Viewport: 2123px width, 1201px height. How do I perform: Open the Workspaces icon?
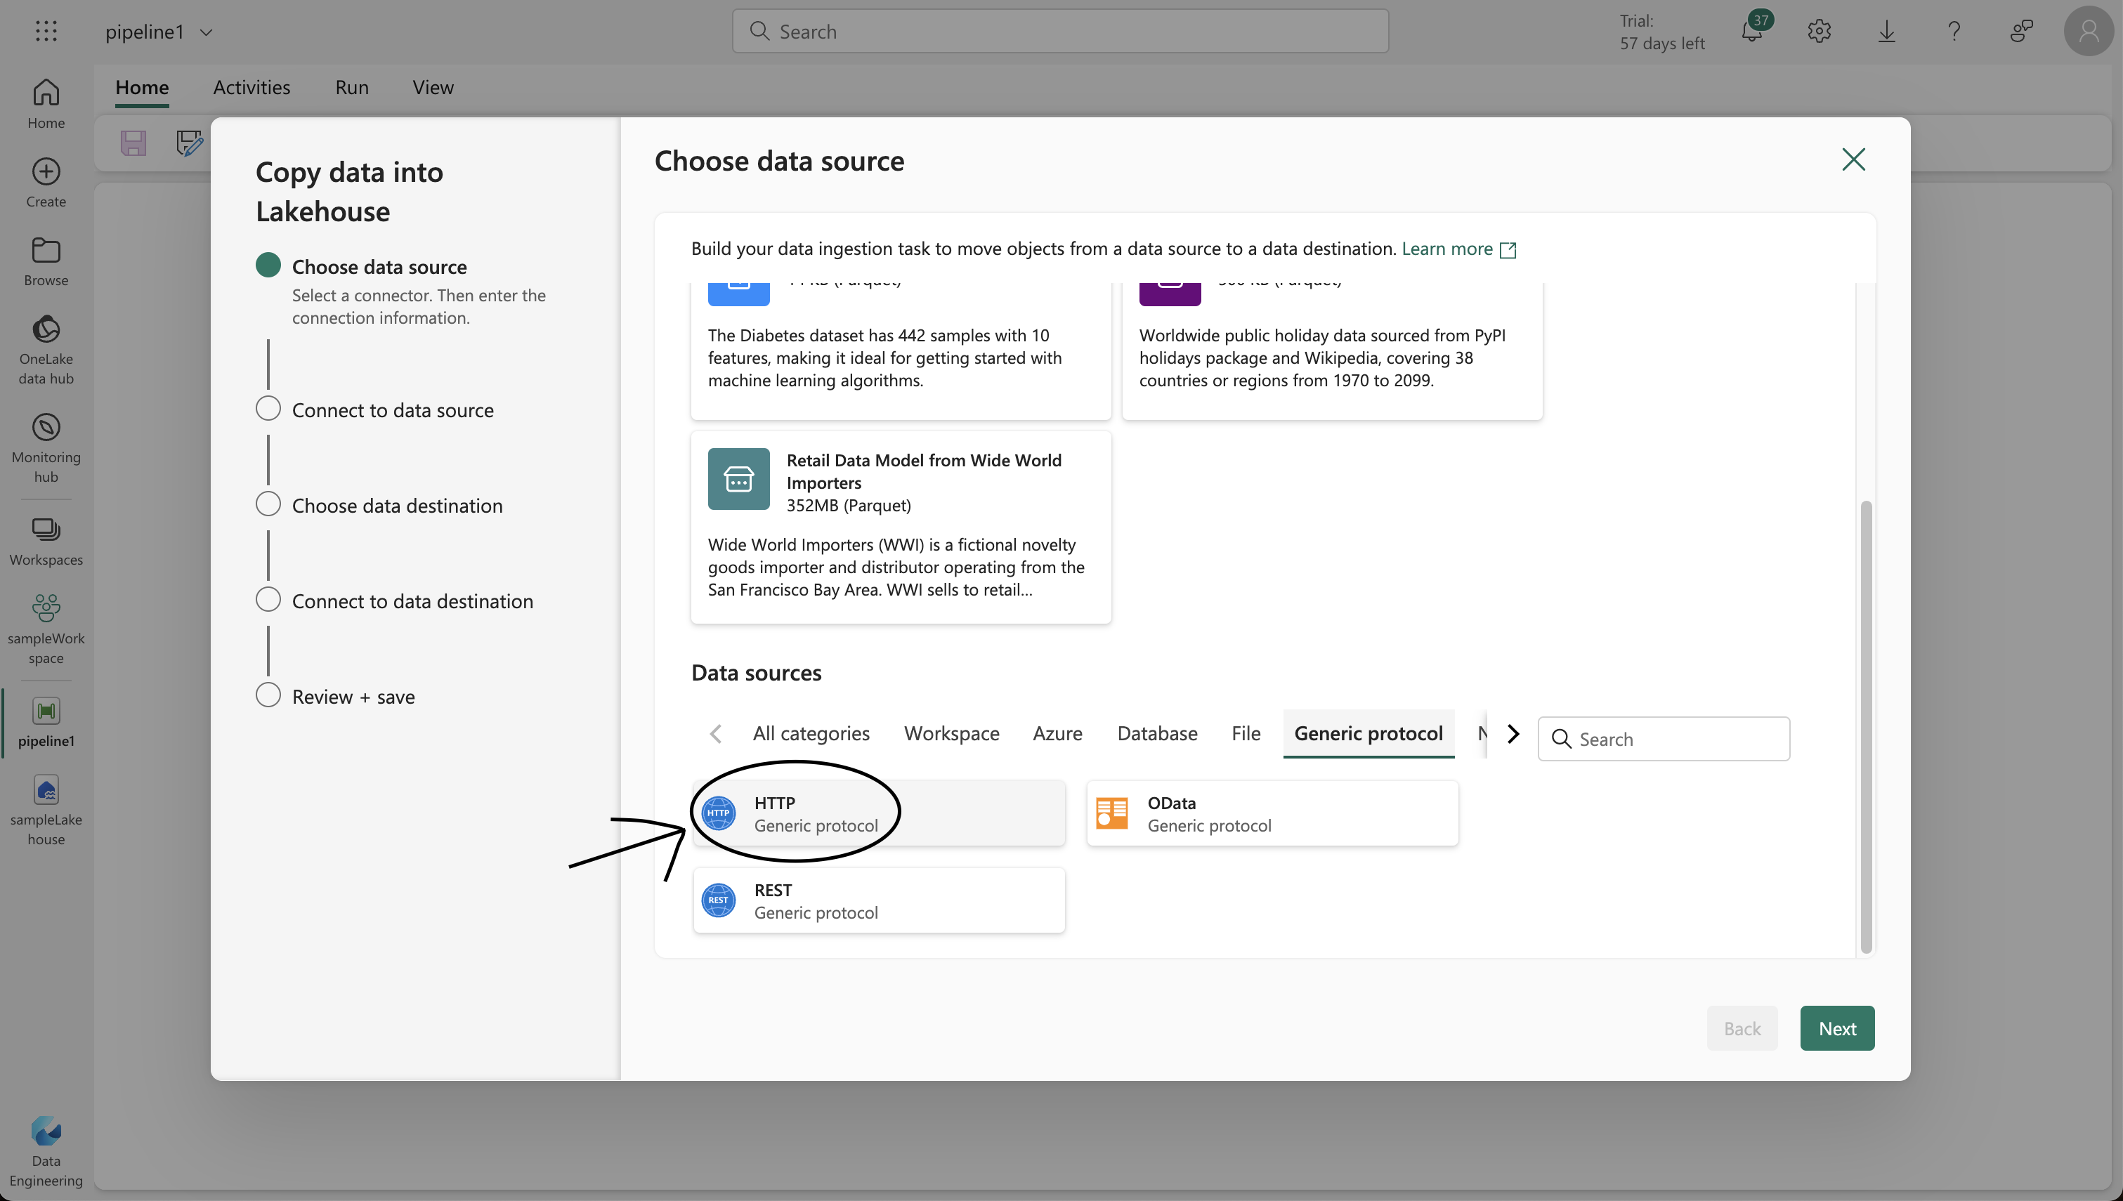pyautogui.click(x=46, y=541)
